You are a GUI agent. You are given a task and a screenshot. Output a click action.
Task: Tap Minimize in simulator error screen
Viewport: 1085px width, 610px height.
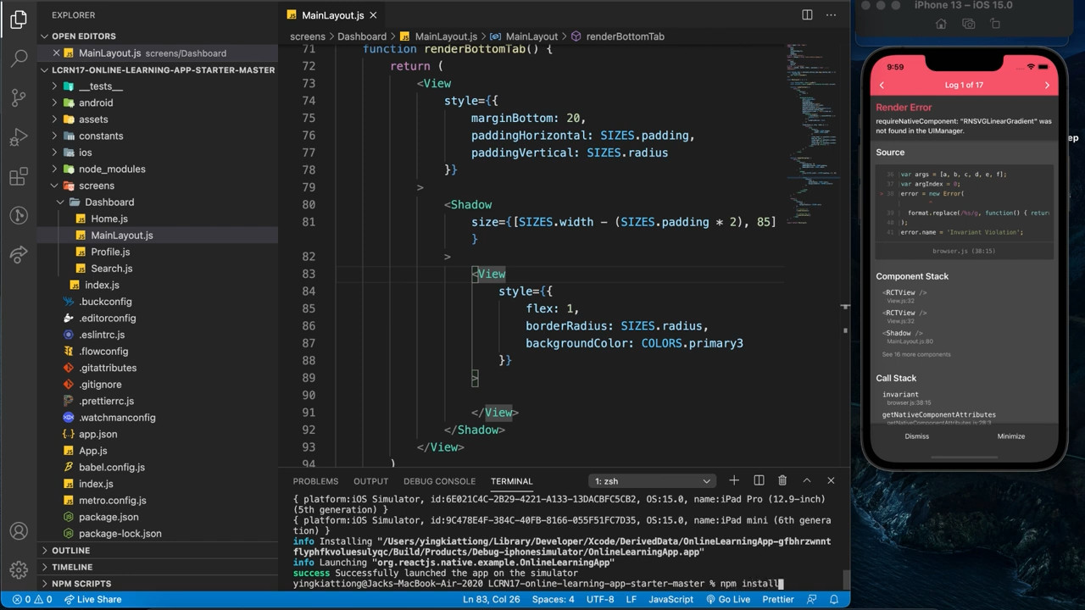(1010, 436)
